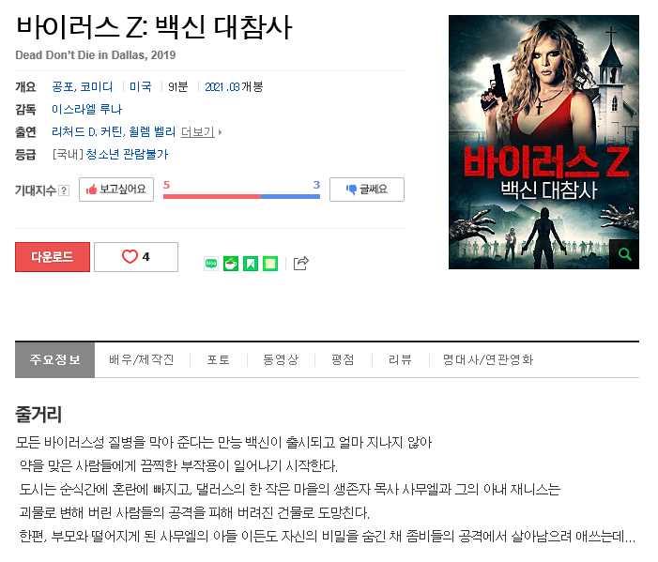
Task: Open the 명대사/연관영화 tab
Action: (x=487, y=360)
